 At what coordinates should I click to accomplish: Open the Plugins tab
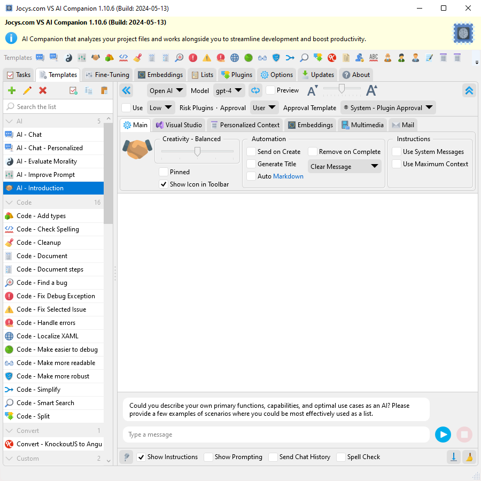point(237,75)
